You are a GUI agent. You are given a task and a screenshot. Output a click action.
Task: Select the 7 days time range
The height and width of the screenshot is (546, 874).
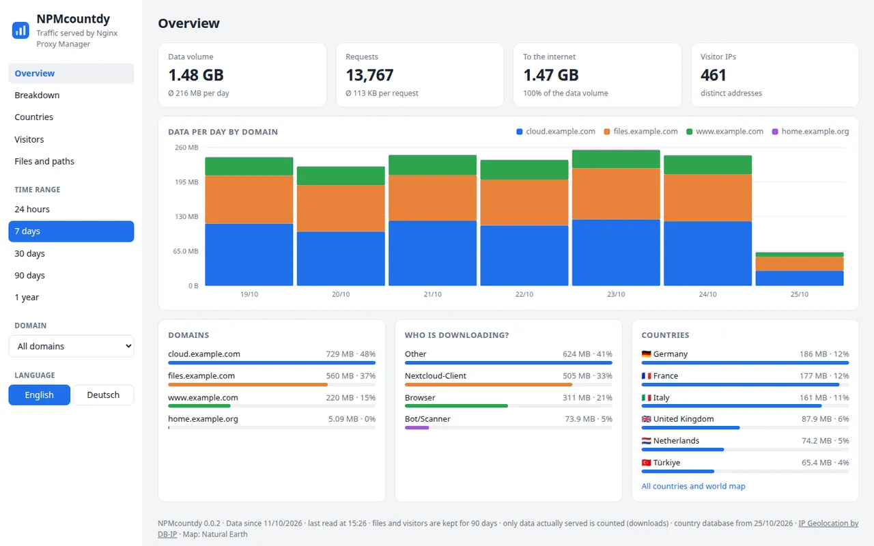[71, 231]
